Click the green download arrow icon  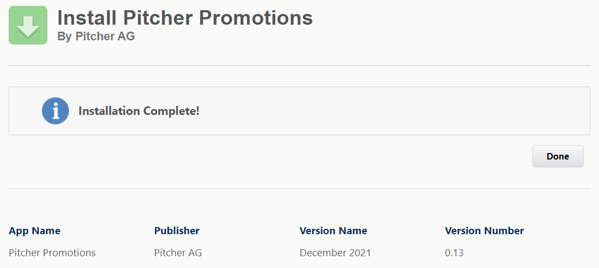tap(28, 25)
